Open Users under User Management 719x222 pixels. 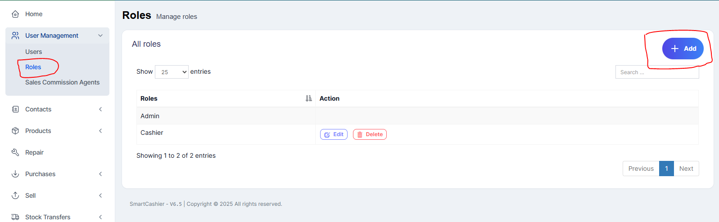click(33, 52)
